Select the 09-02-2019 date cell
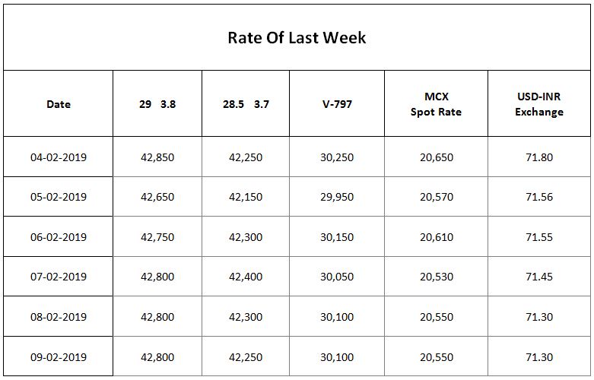 tap(59, 356)
